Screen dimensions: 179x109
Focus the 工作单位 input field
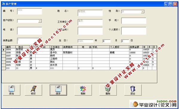[x=90, y=22]
